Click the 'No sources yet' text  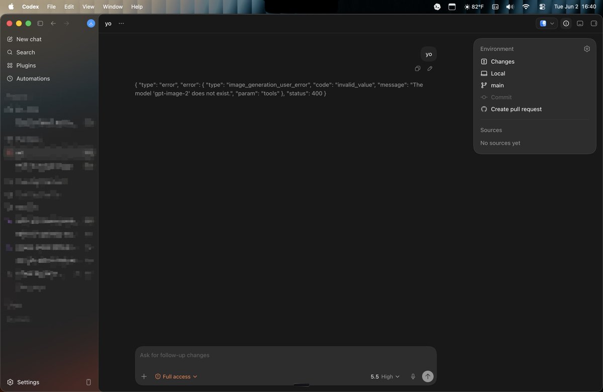[500, 143]
